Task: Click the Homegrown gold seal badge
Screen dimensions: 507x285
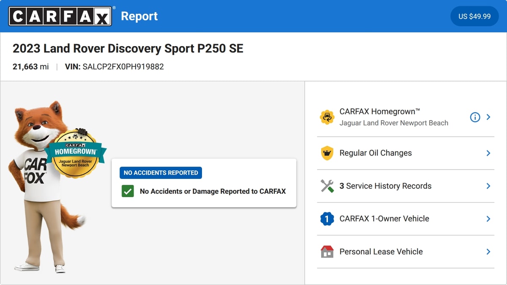Action: pyautogui.click(x=76, y=153)
